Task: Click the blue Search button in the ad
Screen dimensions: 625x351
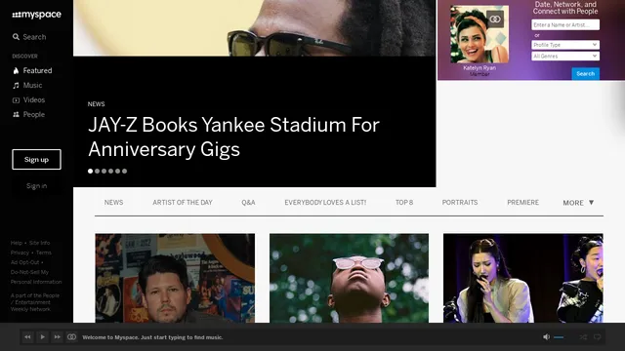Action: pyautogui.click(x=586, y=74)
